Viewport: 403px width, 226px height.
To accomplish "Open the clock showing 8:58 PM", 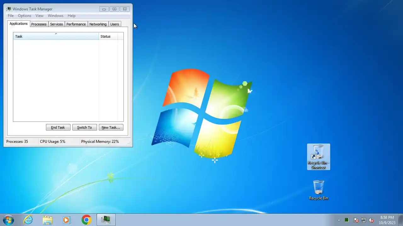I will click(387, 220).
